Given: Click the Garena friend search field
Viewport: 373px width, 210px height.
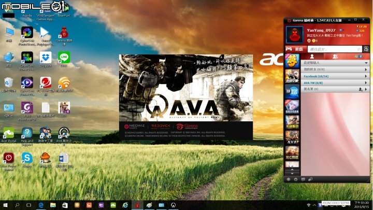Looking at the screenshot, I should click(x=335, y=49).
